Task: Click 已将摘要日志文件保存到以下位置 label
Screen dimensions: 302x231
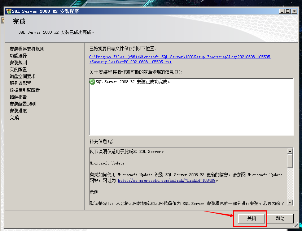Action: pos(123,49)
